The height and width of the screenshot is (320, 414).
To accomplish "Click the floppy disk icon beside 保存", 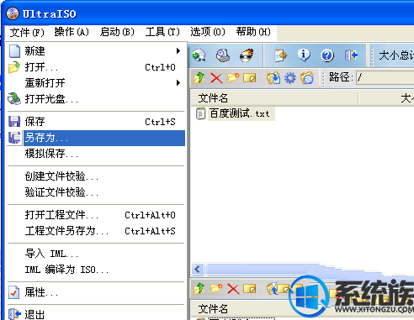I will (14, 122).
